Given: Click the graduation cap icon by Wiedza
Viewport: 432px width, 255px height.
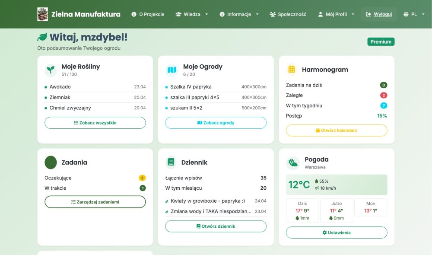Looking at the screenshot, I should pos(178,14).
